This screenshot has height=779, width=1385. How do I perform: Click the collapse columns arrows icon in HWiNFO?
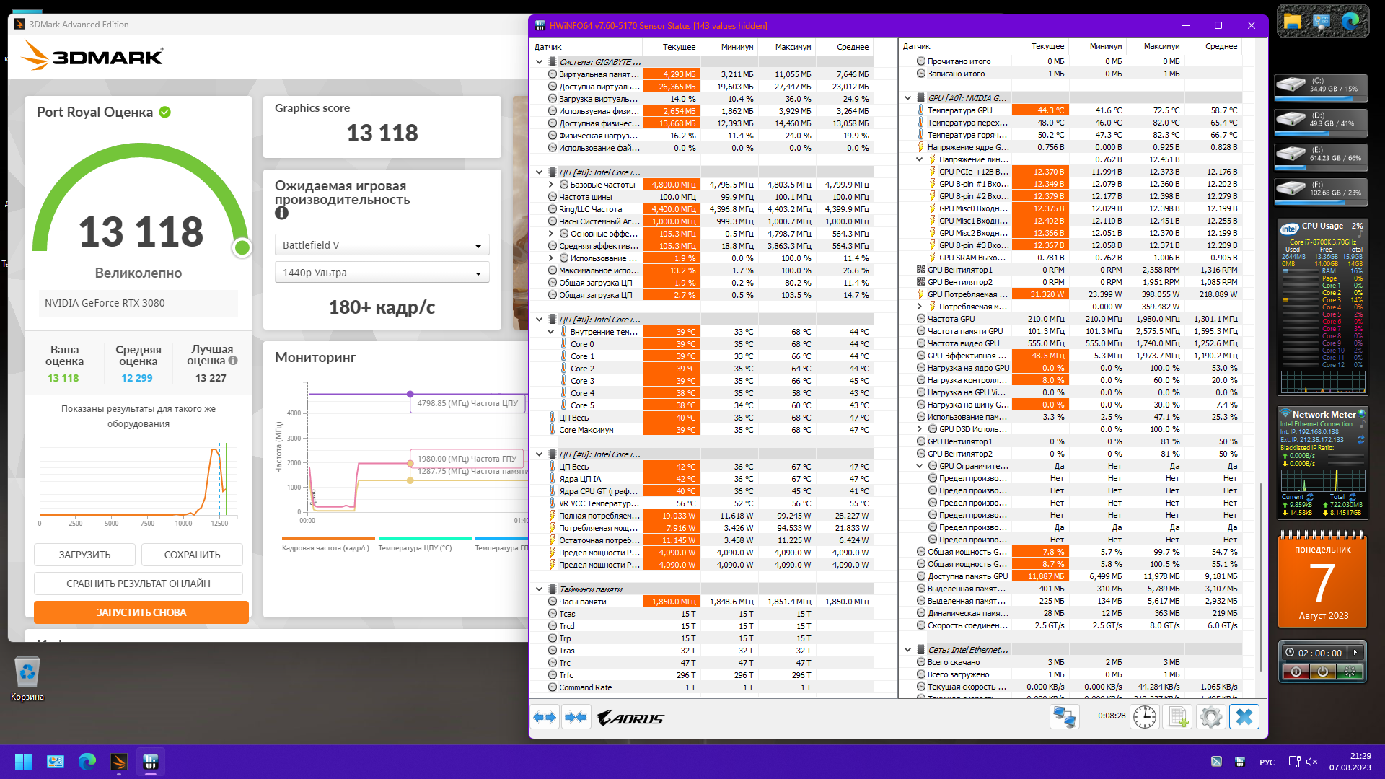point(576,717)
